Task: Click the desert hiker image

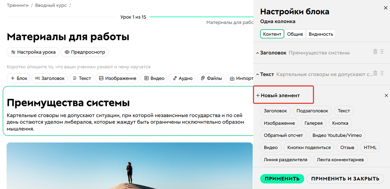Action: [x=129, y=166]
